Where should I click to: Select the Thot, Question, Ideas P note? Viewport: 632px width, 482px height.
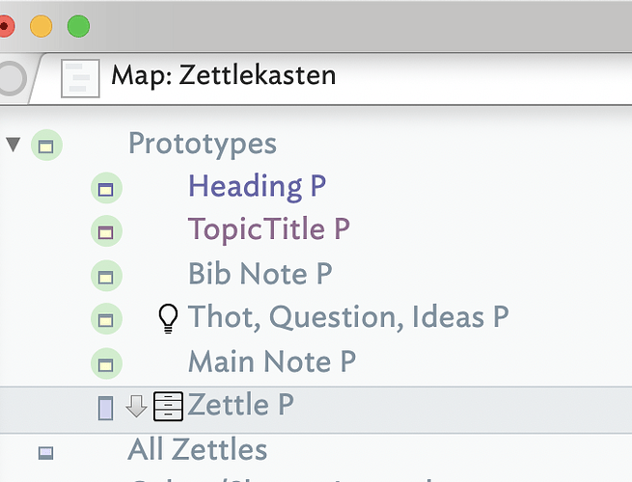pos(347,316)
